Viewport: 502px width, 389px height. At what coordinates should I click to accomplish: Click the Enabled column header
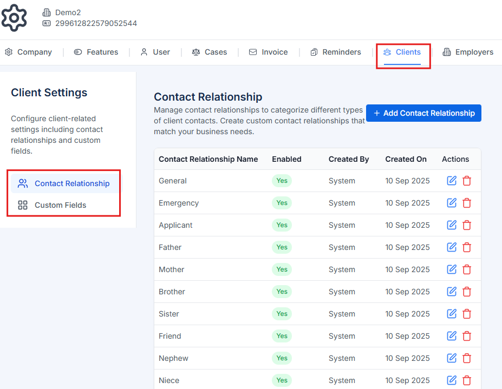click(286, 159)
